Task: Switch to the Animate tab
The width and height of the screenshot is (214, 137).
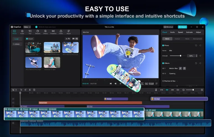Action: click(x=189, y=32)
